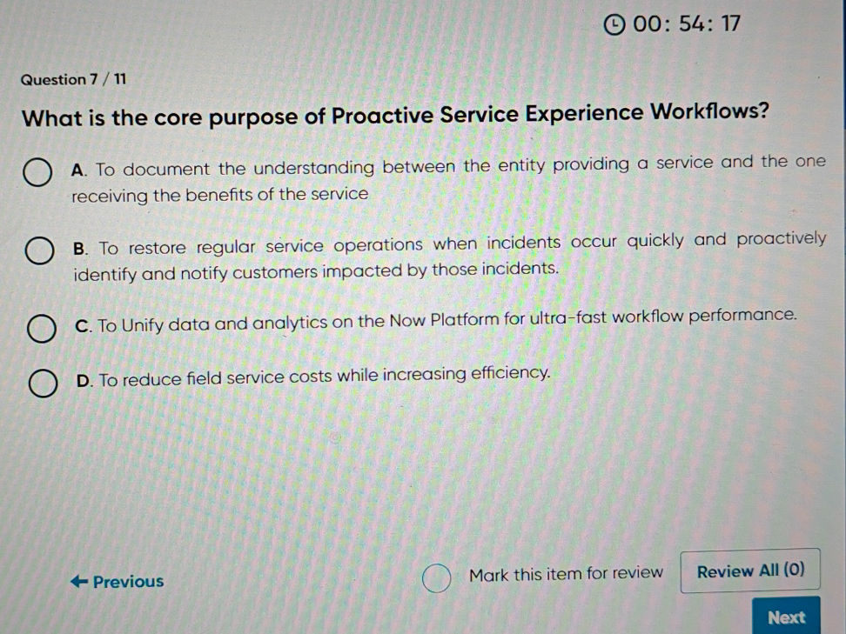Screen dimensions: 846x634
Task: Click the Question 7 / 11 label
Action: [73, 79]
